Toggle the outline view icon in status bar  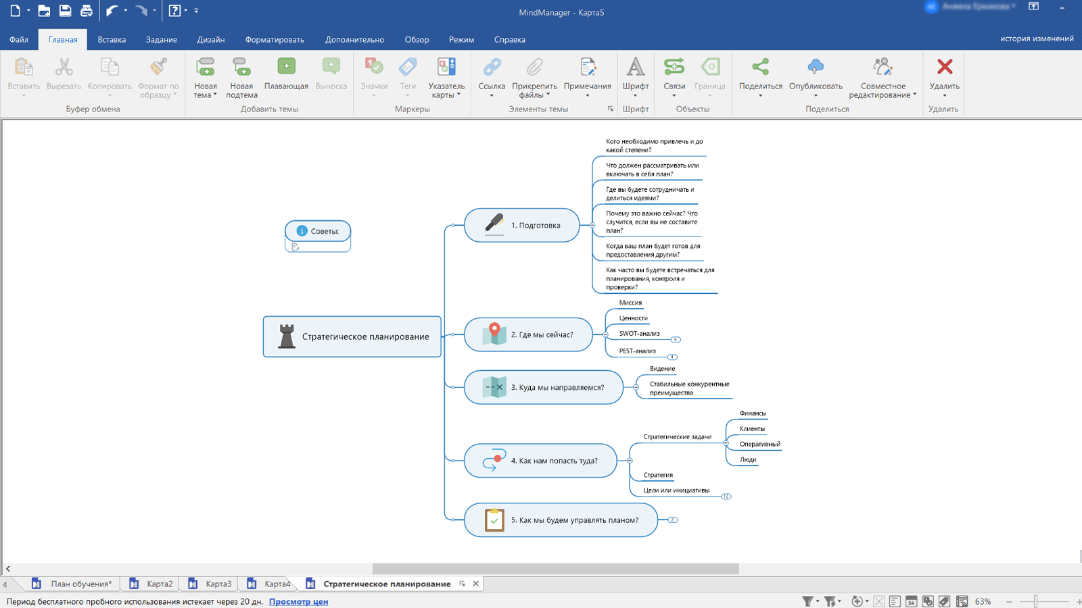coord(895,601)
